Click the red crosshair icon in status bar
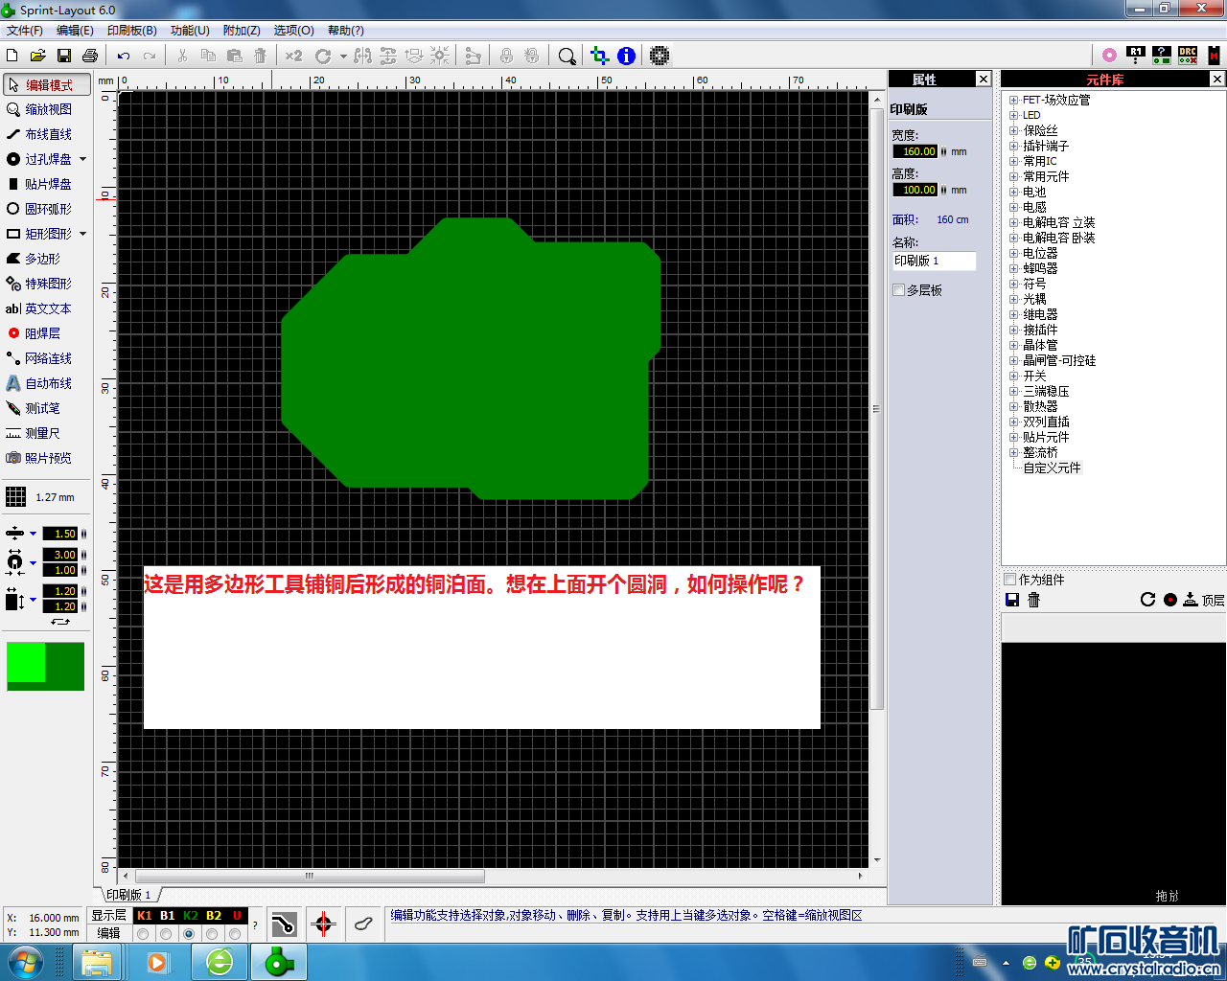 tap(323, 924)
